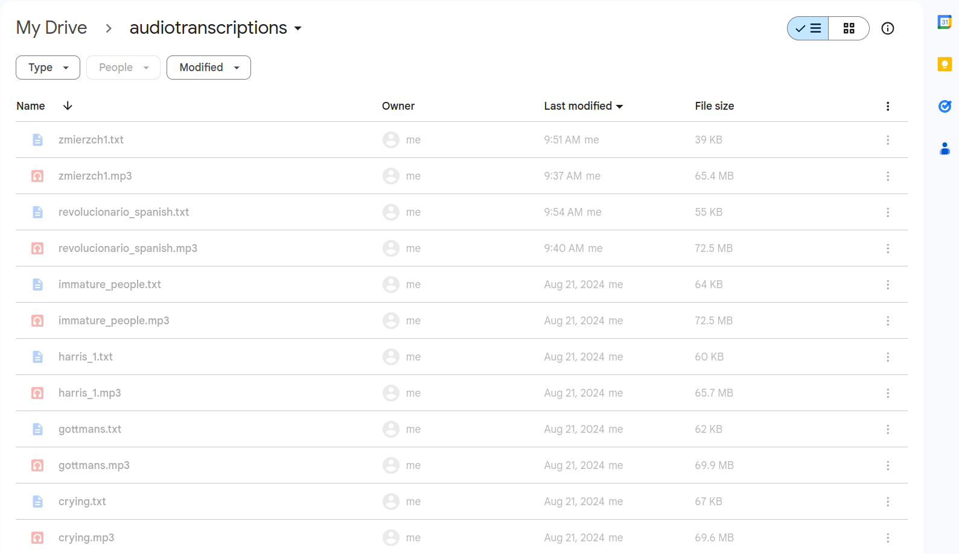Open the revolucionario_spanish.txt file
Image resolution: width=959 pixels, height=554 pixels.
point(124,212)
